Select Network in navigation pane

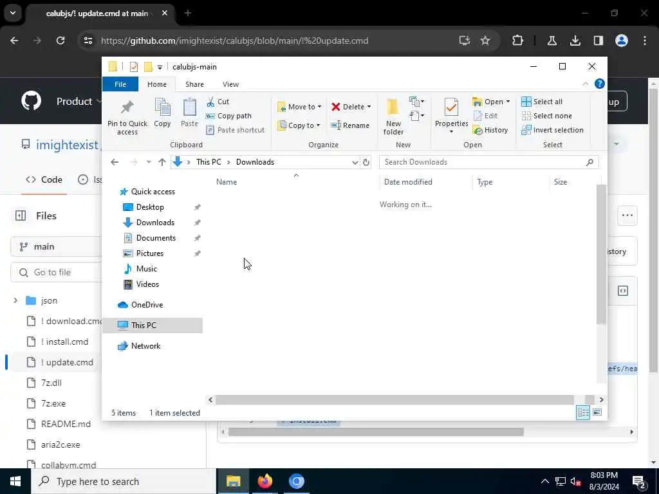point(145,345)
